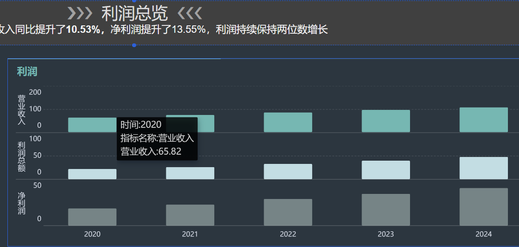Click the 2024 x-axis label
This screenshot has width=519, height=247.
(483, 234)
